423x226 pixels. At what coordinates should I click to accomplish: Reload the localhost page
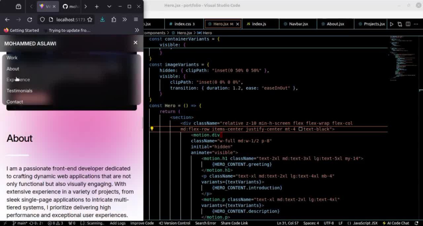(x=30, y=19)
